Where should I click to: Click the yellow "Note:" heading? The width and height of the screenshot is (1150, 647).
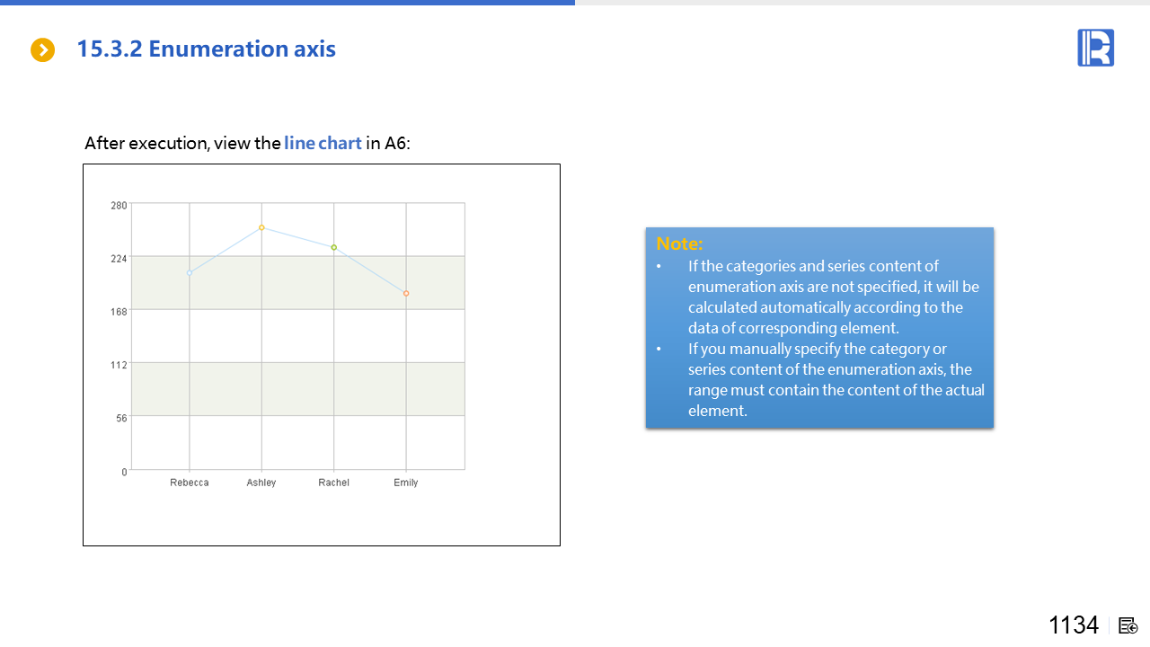pyautogui.click(x=679, y=244)
